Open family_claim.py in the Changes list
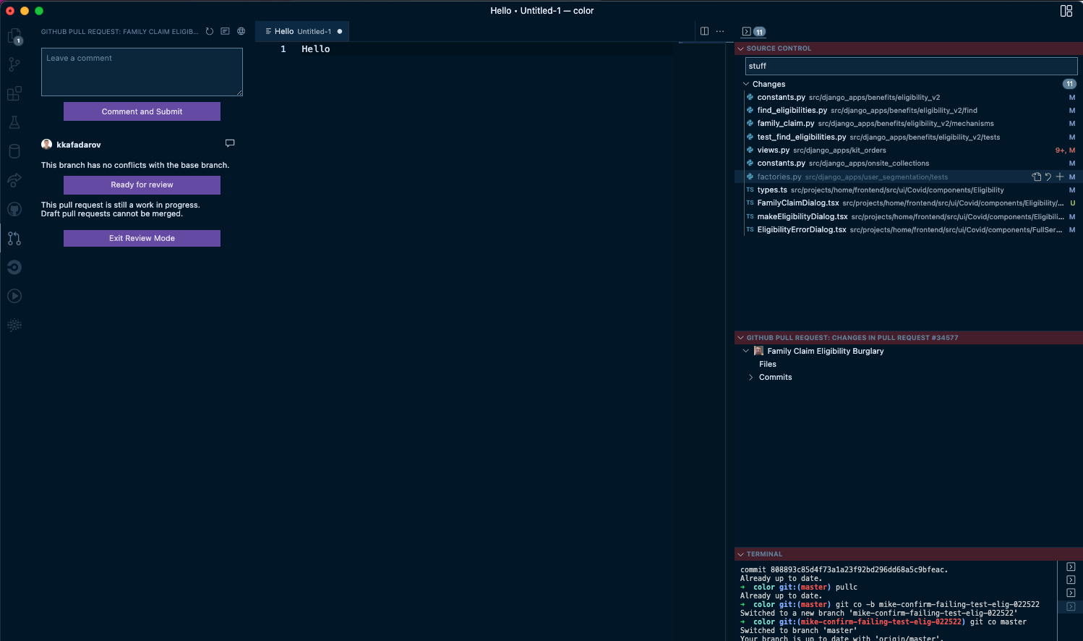The image size is (1083, 641). [x=909, y=124]
